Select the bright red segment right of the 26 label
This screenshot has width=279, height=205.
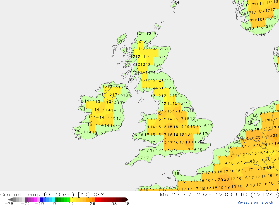coord(96,199)
